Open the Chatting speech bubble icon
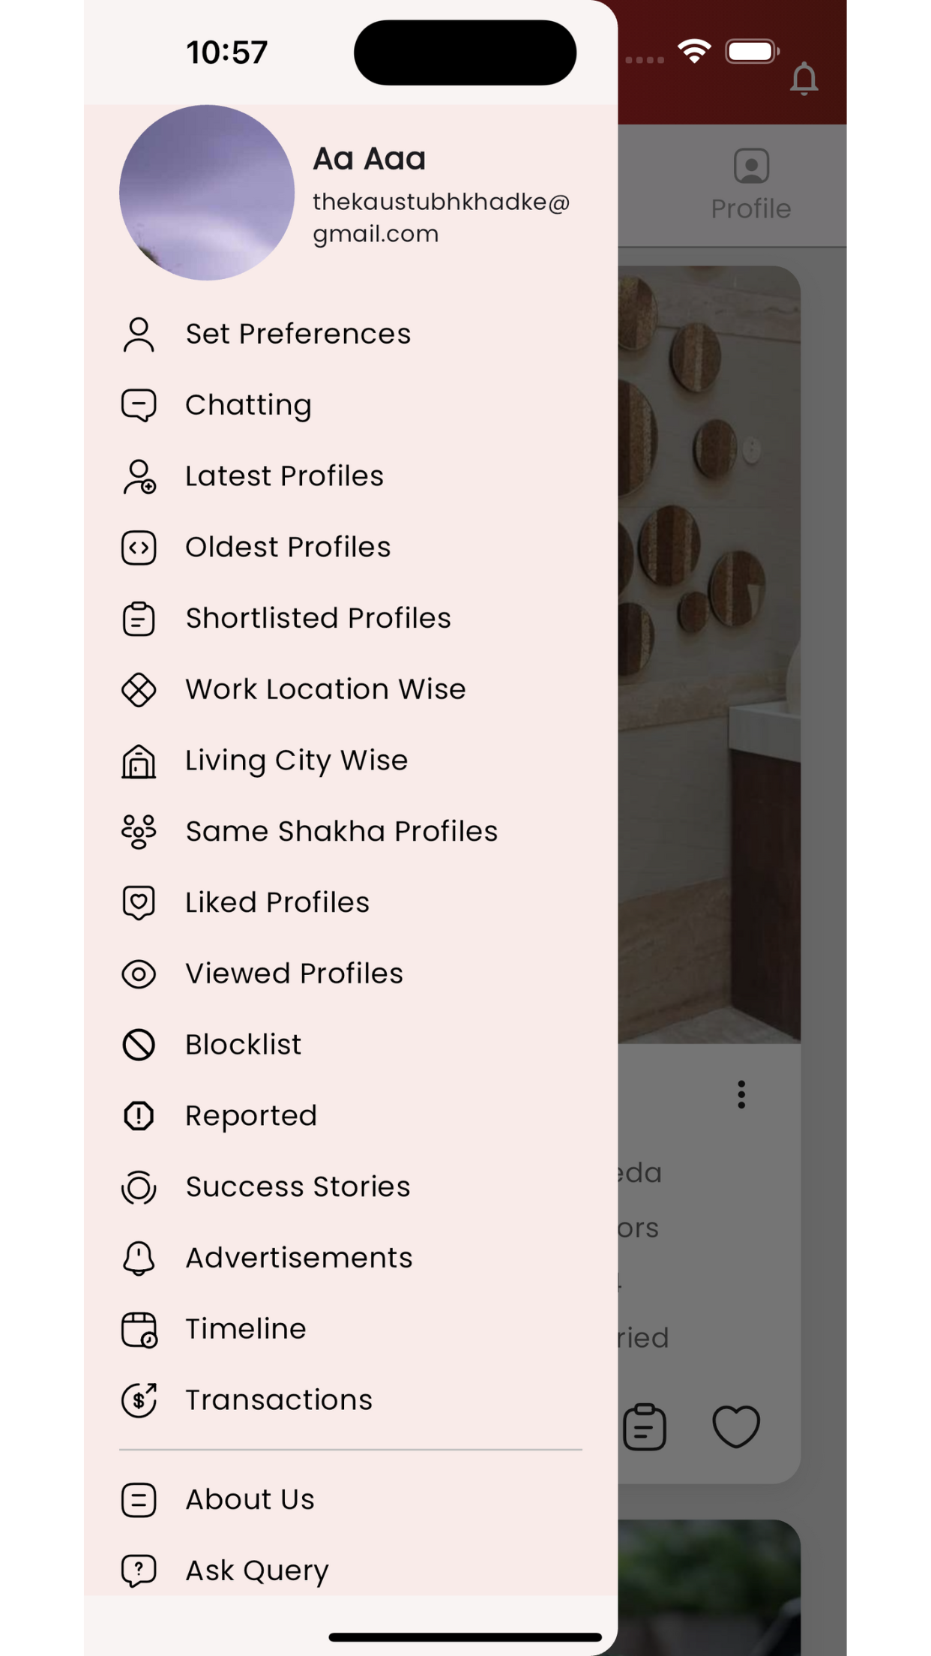Screen dimensions: 931x1656 tap(139, 405)
